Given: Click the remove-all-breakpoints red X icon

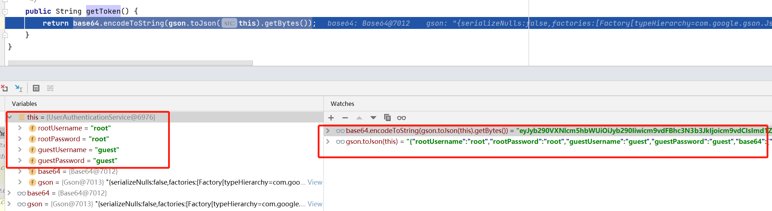Looking at the screenshot, I should pyautogui.click(x=4, y=88).
